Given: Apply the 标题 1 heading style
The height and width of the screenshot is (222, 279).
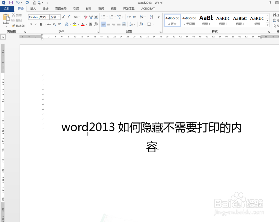Looking at the screenshot, I should click(206, 20).
